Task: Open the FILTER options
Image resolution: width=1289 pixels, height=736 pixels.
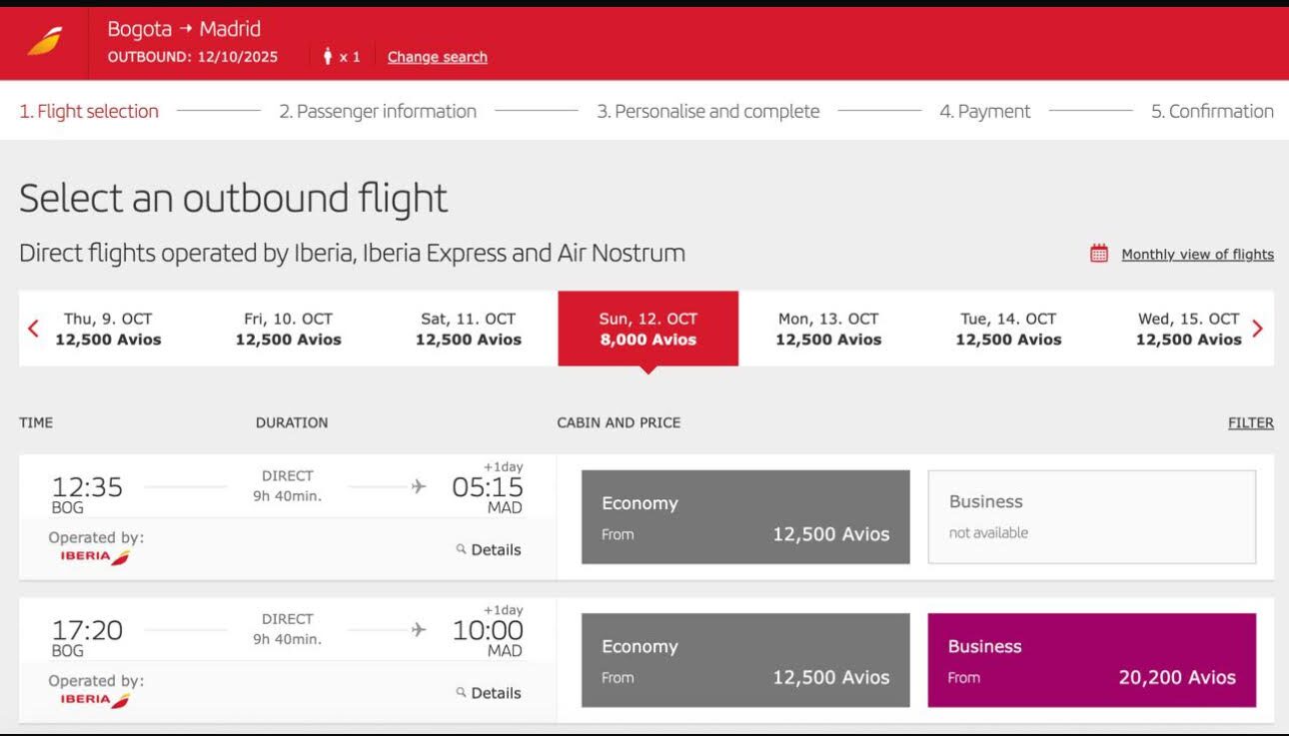Action: (x=1250, y=423)
